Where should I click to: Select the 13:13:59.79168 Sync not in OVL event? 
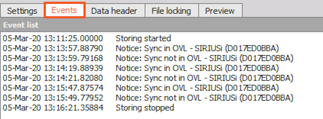tap(161, 58)
